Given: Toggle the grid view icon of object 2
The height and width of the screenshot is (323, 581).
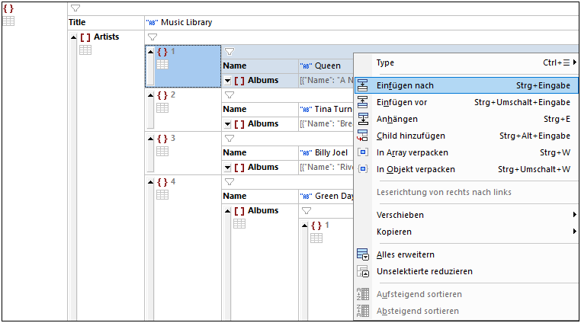Looking at the screenshot, I should pyautogui.click(x=162, y=107).
